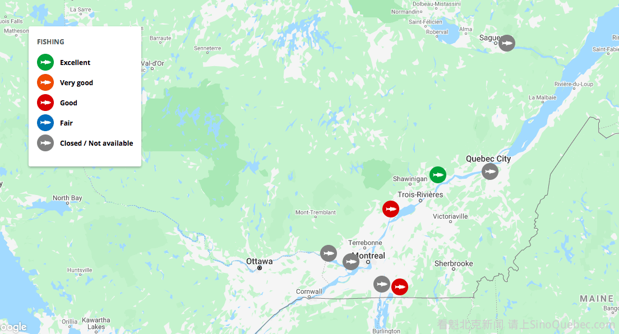Open the red fish marker near the Vermont border
Viewport: 619px width, 334px height.
pos(400,287)
